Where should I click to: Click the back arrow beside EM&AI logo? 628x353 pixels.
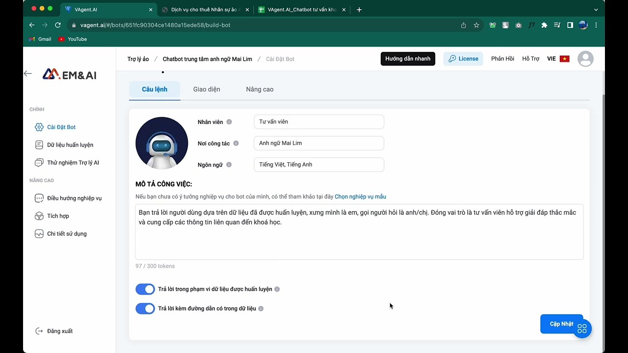(x=28, y=74)
